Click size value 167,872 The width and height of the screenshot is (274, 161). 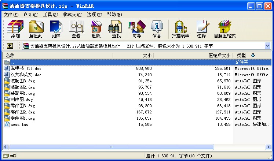click(144, 112)
